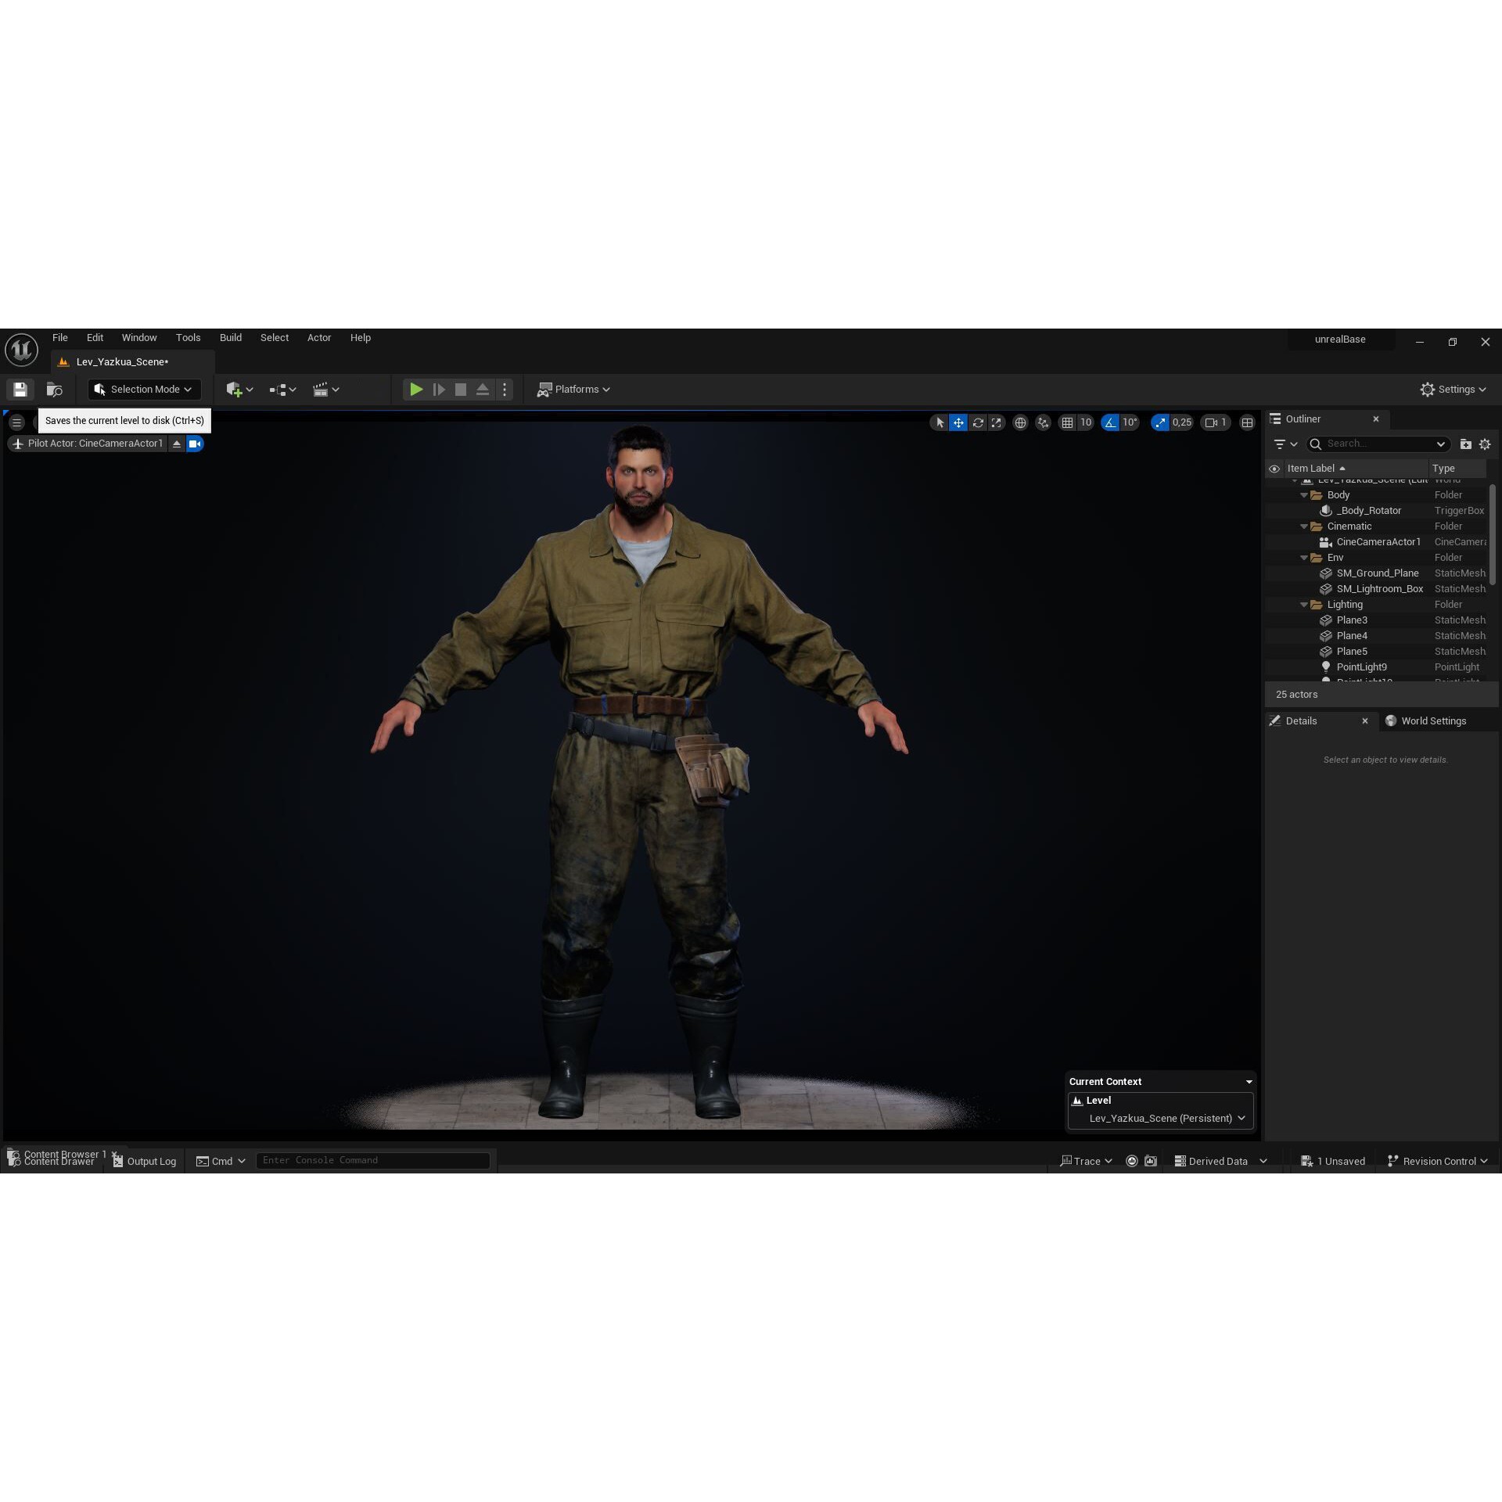Image resolution: width=1502 pixels, height=1502 pixels.
Task: Collapse the Body folder
Action: coord(1304,495)
